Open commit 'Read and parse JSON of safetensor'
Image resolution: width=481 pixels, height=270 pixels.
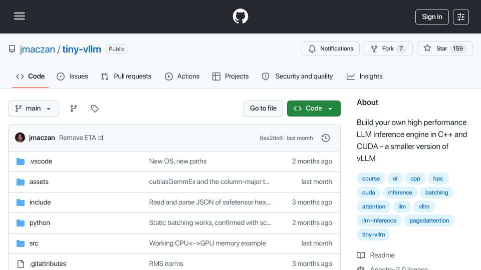(209, 202)
